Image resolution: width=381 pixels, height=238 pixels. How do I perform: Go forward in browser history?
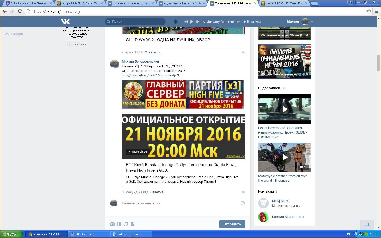pos(12,11)
